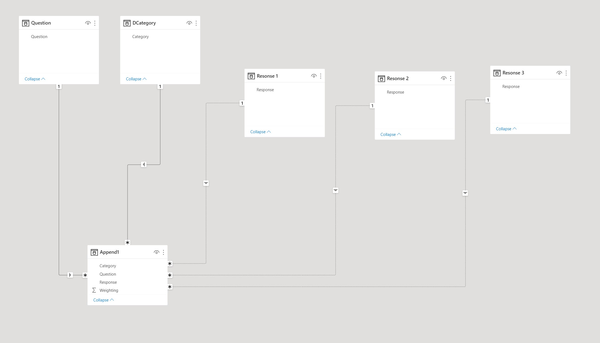Collapse the Resonse 3 table card
This screenshot has height=343, width=600.
[x=506, y=129]
